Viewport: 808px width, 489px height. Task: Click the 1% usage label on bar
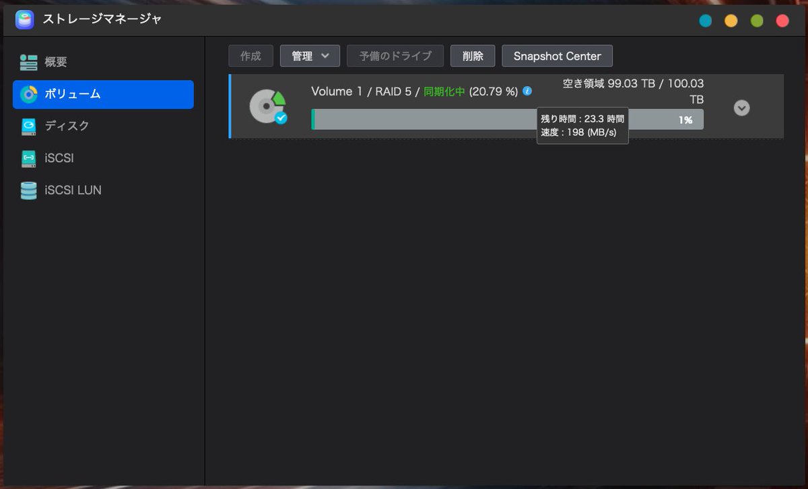[685, 120]
